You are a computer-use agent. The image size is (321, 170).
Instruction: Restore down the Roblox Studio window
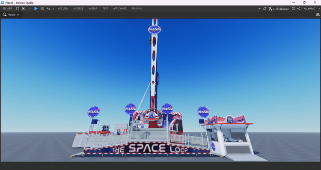click(304, 3)
